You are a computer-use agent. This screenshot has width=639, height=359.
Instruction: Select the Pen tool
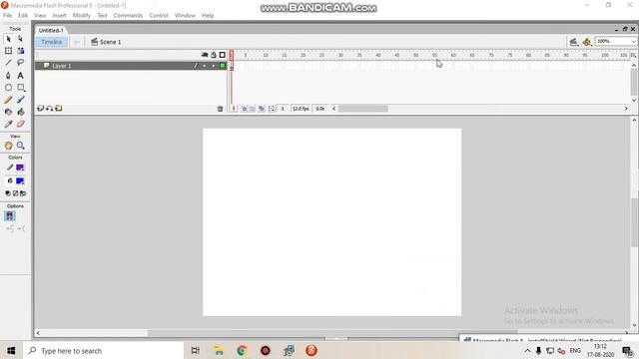point(8,76)
